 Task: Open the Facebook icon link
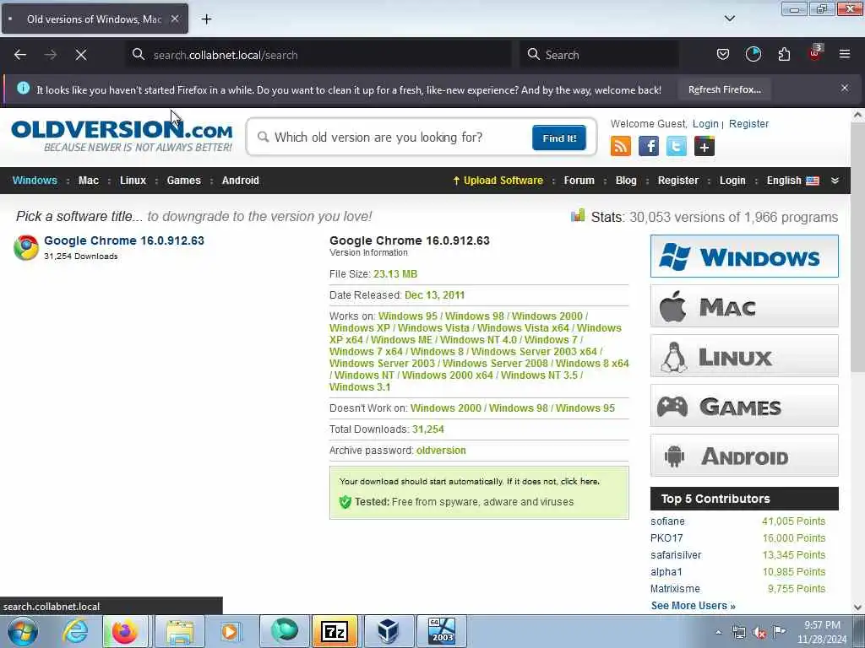pos(648,147)
